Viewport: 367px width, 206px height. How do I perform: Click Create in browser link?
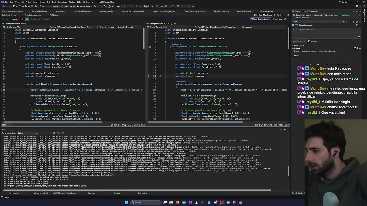pyautogui.click(x=303, y=17)
